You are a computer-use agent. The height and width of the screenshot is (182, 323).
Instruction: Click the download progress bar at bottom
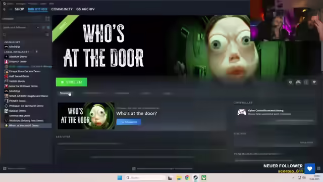click(x=165, y=168)
